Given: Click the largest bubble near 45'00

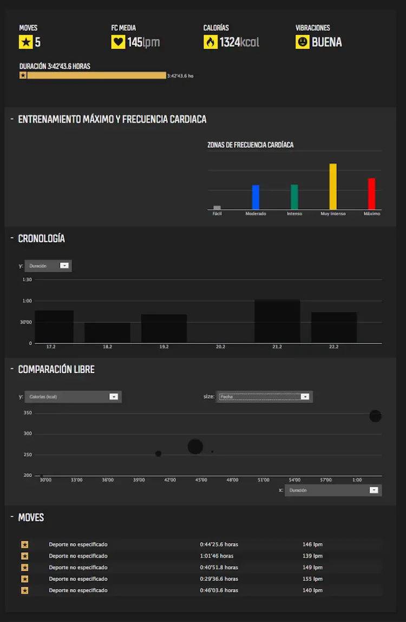Looking at the screenshot, I should coord(195,446).
